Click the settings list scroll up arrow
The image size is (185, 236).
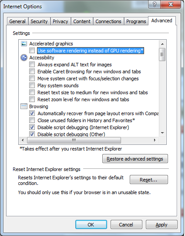coord(162,44)
